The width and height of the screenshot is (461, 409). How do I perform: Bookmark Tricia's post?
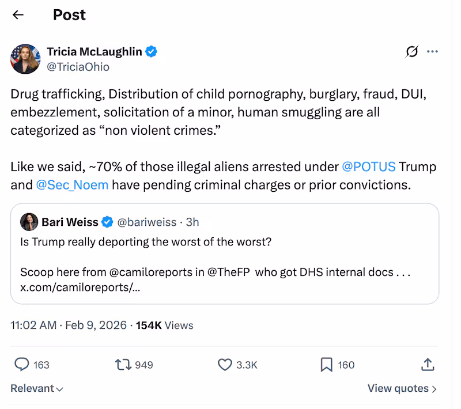click(x=327, y=365)
